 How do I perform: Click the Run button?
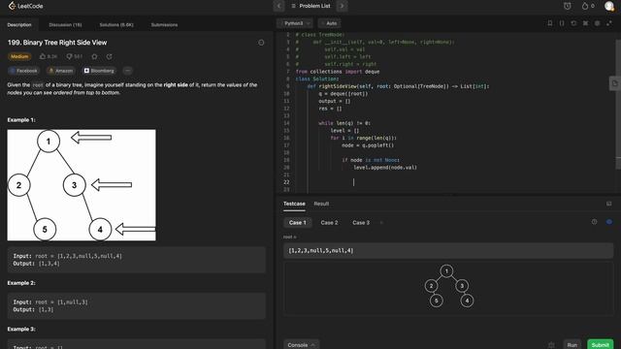click(x=572, y=345)
